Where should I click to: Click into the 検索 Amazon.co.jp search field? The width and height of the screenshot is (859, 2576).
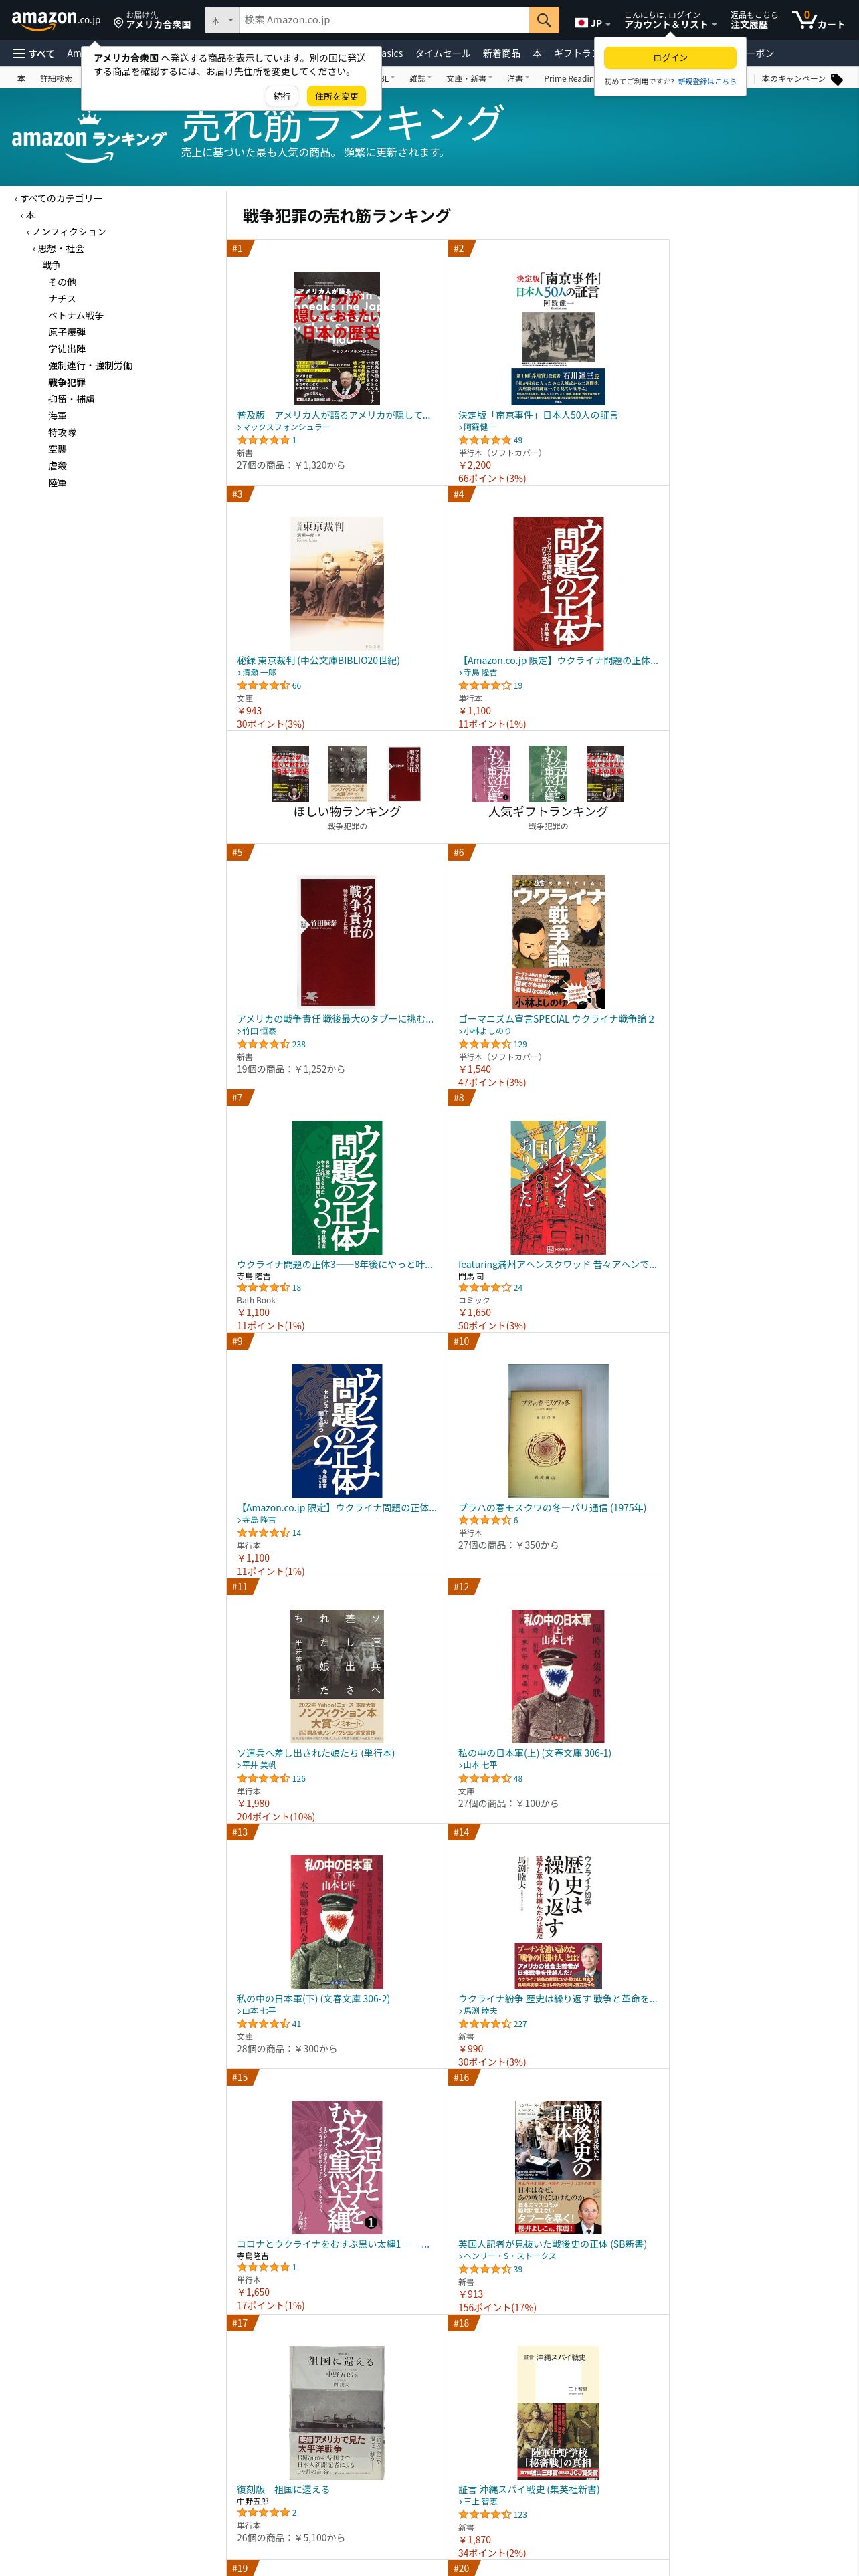[384, 20]
